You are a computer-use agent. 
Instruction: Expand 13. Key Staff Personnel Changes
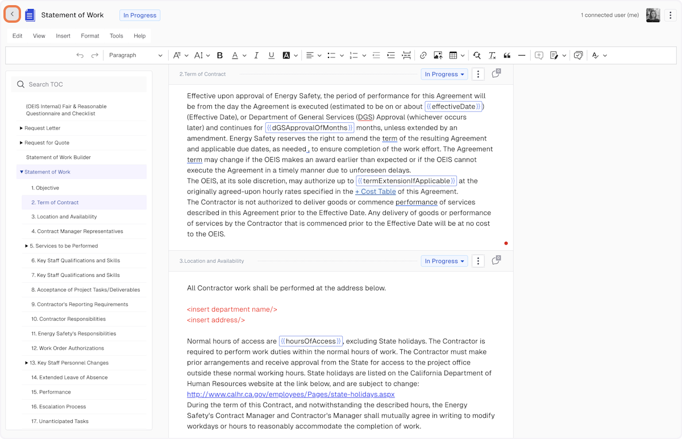pos(27,363)
